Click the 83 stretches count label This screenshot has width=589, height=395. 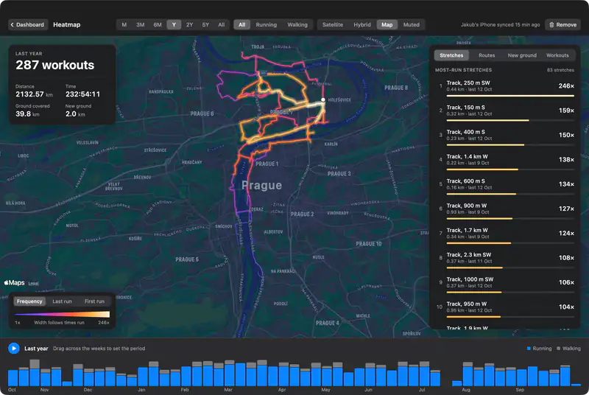(x=560, y=70)
